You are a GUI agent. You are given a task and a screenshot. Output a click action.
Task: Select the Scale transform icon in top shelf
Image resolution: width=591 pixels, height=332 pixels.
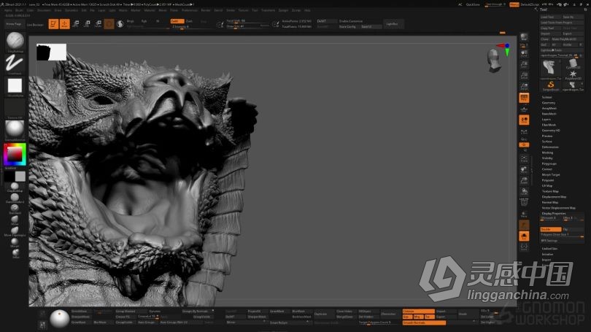tap(87, 24)
